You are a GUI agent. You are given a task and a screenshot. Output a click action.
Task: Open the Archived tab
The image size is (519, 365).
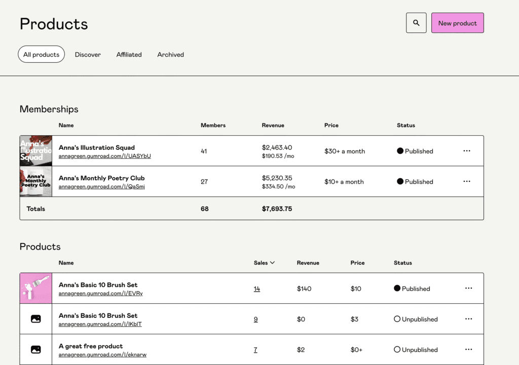click(x=170, y=54)
